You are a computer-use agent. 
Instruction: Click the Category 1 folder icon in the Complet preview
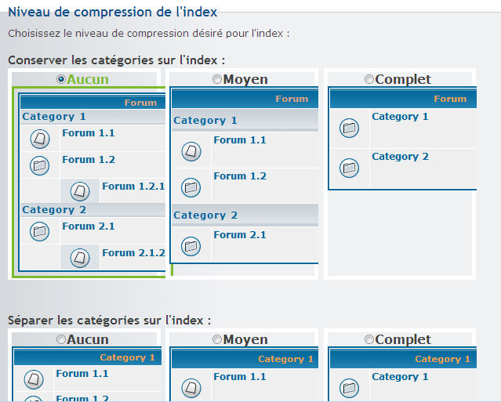click(x=349, y=128)
